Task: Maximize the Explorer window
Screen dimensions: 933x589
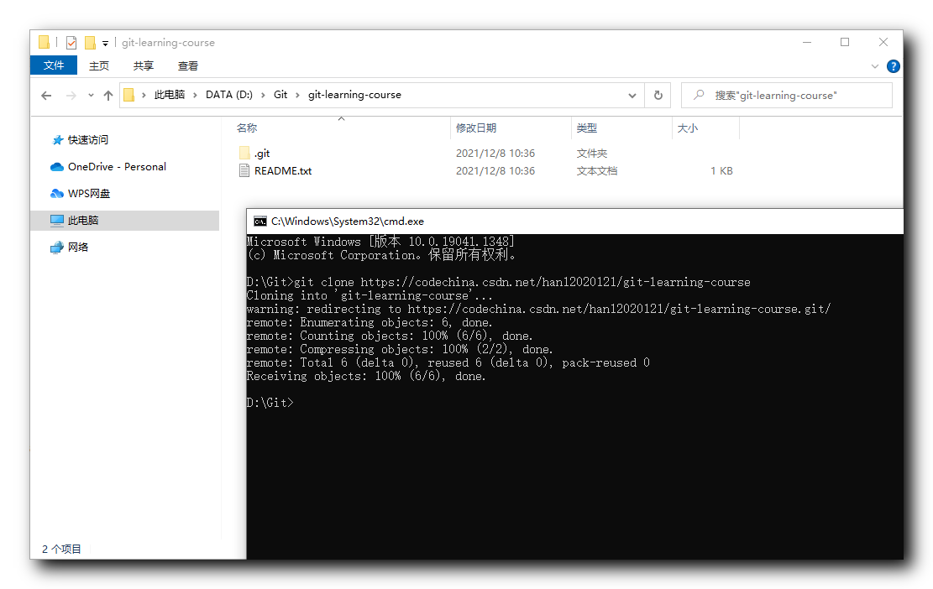Action: (844, 42)
